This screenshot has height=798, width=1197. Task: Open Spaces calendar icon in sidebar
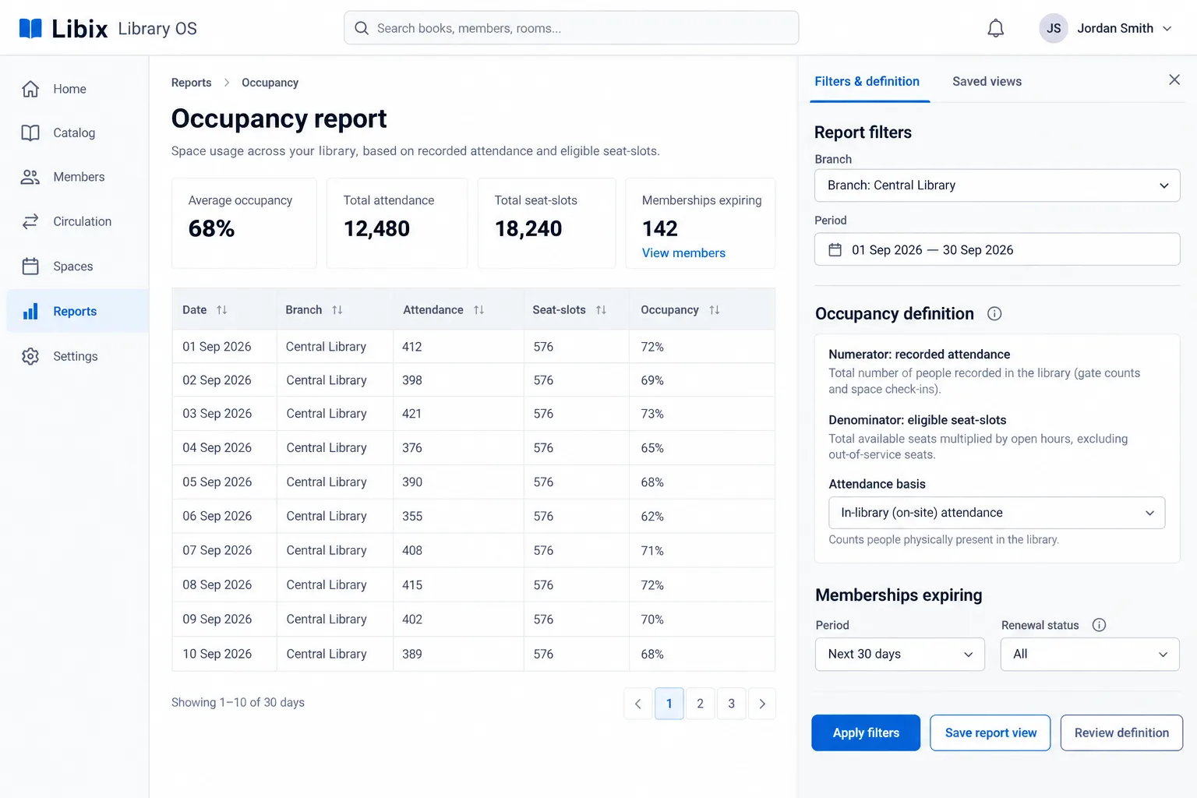[x=30, y=267]
